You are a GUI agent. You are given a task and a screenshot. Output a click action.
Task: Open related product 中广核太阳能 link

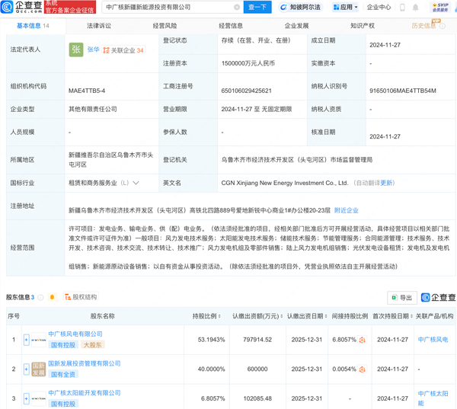(433, 398)
